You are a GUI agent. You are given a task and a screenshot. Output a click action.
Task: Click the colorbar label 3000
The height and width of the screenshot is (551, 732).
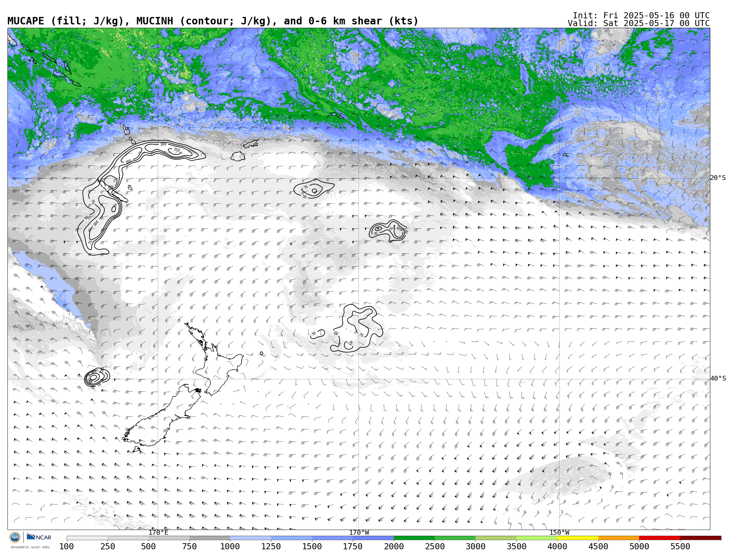475,546
